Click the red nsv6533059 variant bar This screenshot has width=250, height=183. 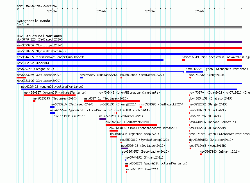[21, 78]
